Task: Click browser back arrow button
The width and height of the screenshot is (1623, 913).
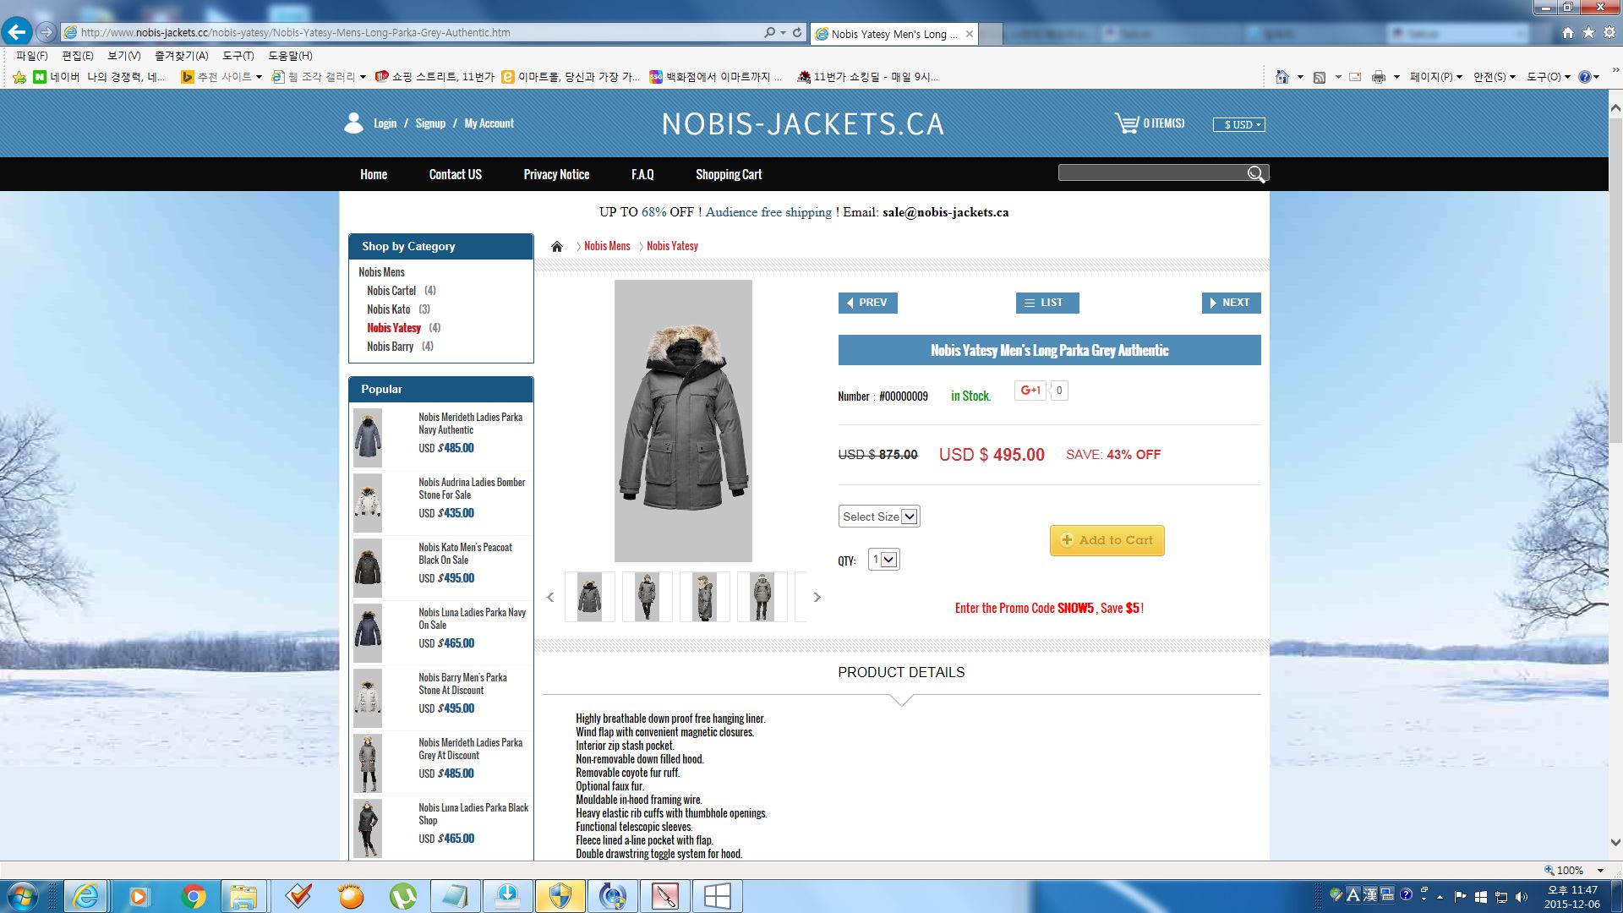Action: tap(17, 32)
